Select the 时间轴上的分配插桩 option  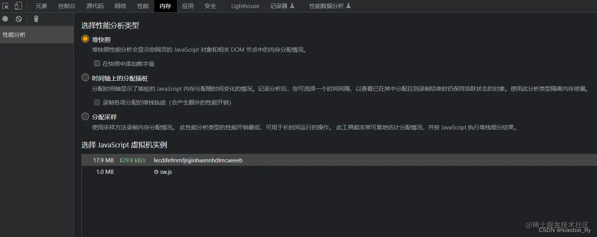click(85, 78)
